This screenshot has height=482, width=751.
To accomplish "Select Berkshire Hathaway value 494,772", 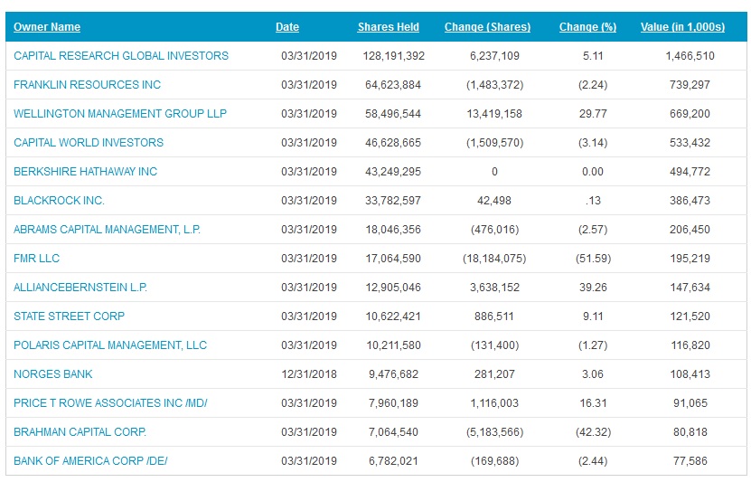I will 690,172.
